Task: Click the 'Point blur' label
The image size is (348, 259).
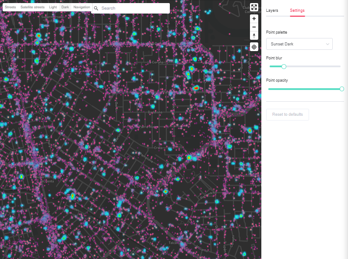Action: (274, 58)
